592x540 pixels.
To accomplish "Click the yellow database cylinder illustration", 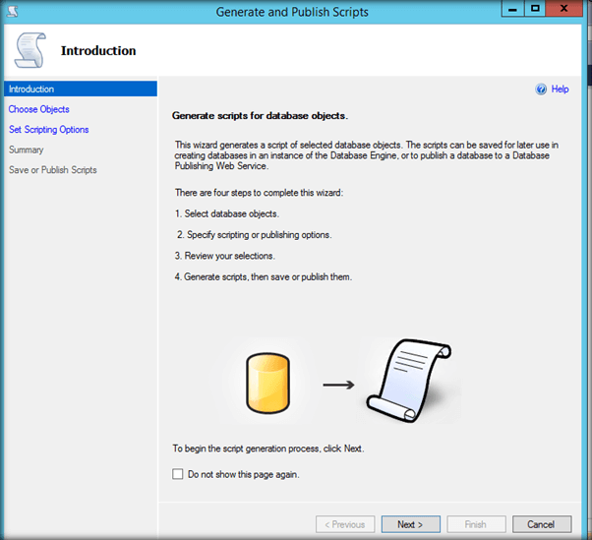I will click(268, 383).
